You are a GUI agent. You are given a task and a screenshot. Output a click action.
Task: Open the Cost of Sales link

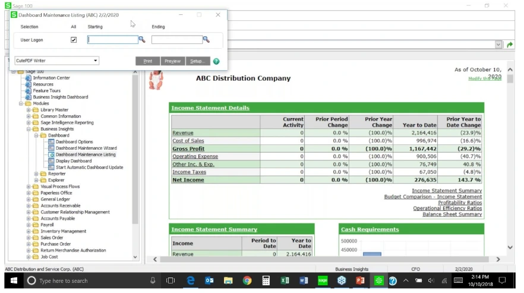point(188,141)
